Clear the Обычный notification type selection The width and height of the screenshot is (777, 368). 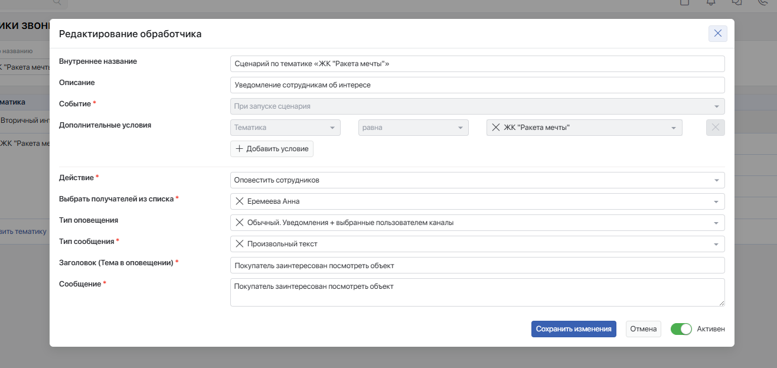coord(240,223)
